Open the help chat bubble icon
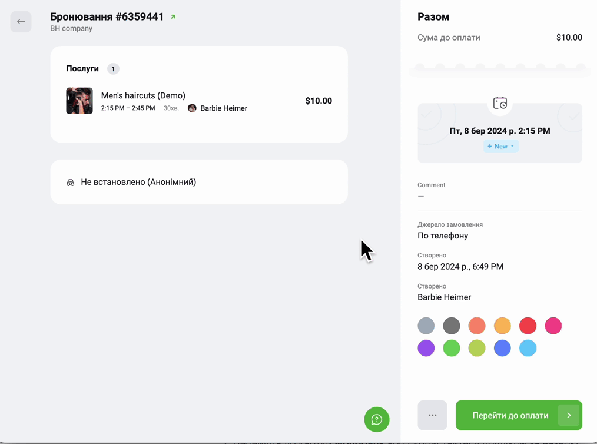 pyautogui.click(x=376, y=419)
